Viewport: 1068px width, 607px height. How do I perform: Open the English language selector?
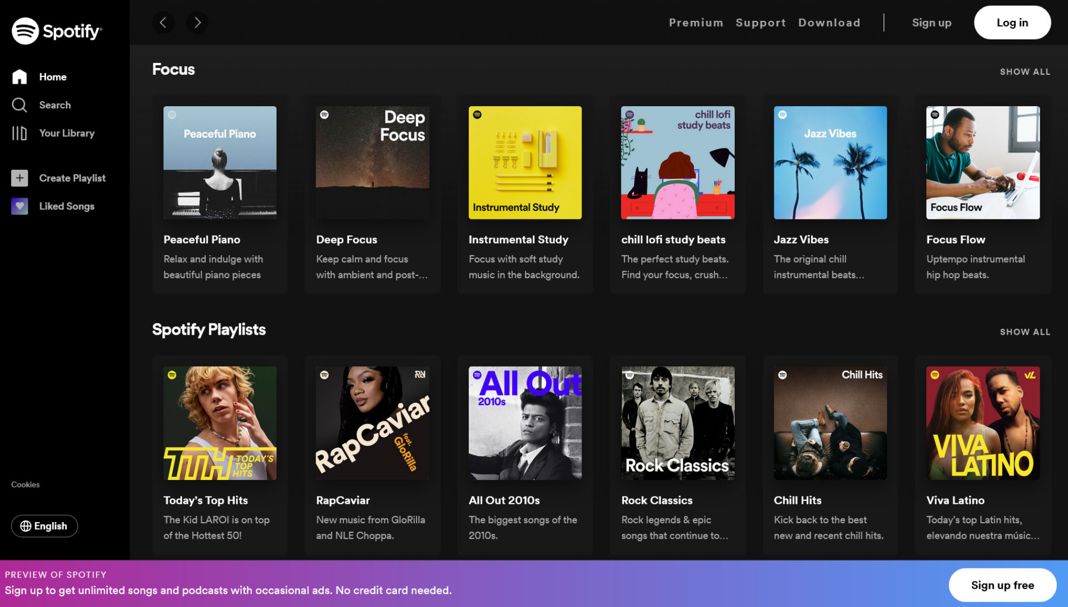click(44, 526)
